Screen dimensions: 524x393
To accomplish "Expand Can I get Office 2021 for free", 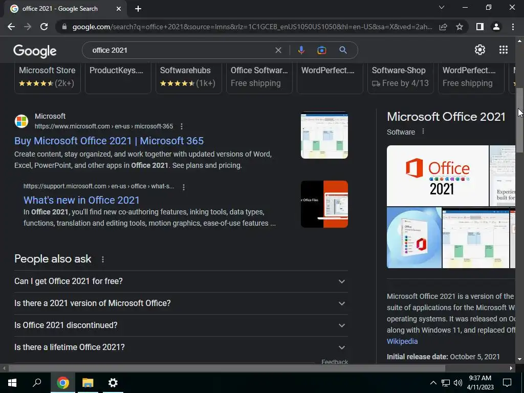I will point(181,281).
